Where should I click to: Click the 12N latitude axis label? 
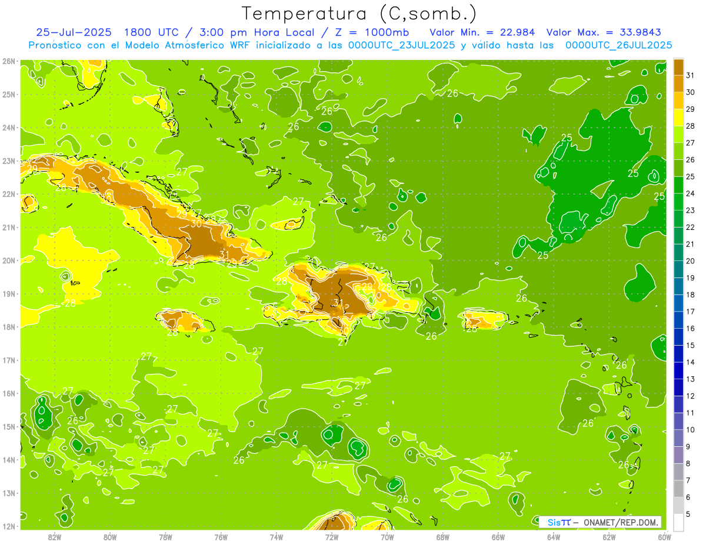click(x=9, y=526)
